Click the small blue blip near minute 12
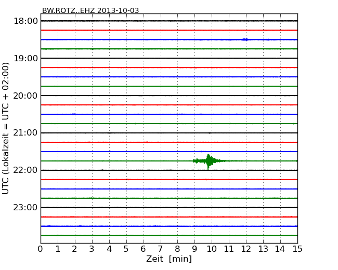The width and height of the screenshot is (338, 270). [245, 39]
